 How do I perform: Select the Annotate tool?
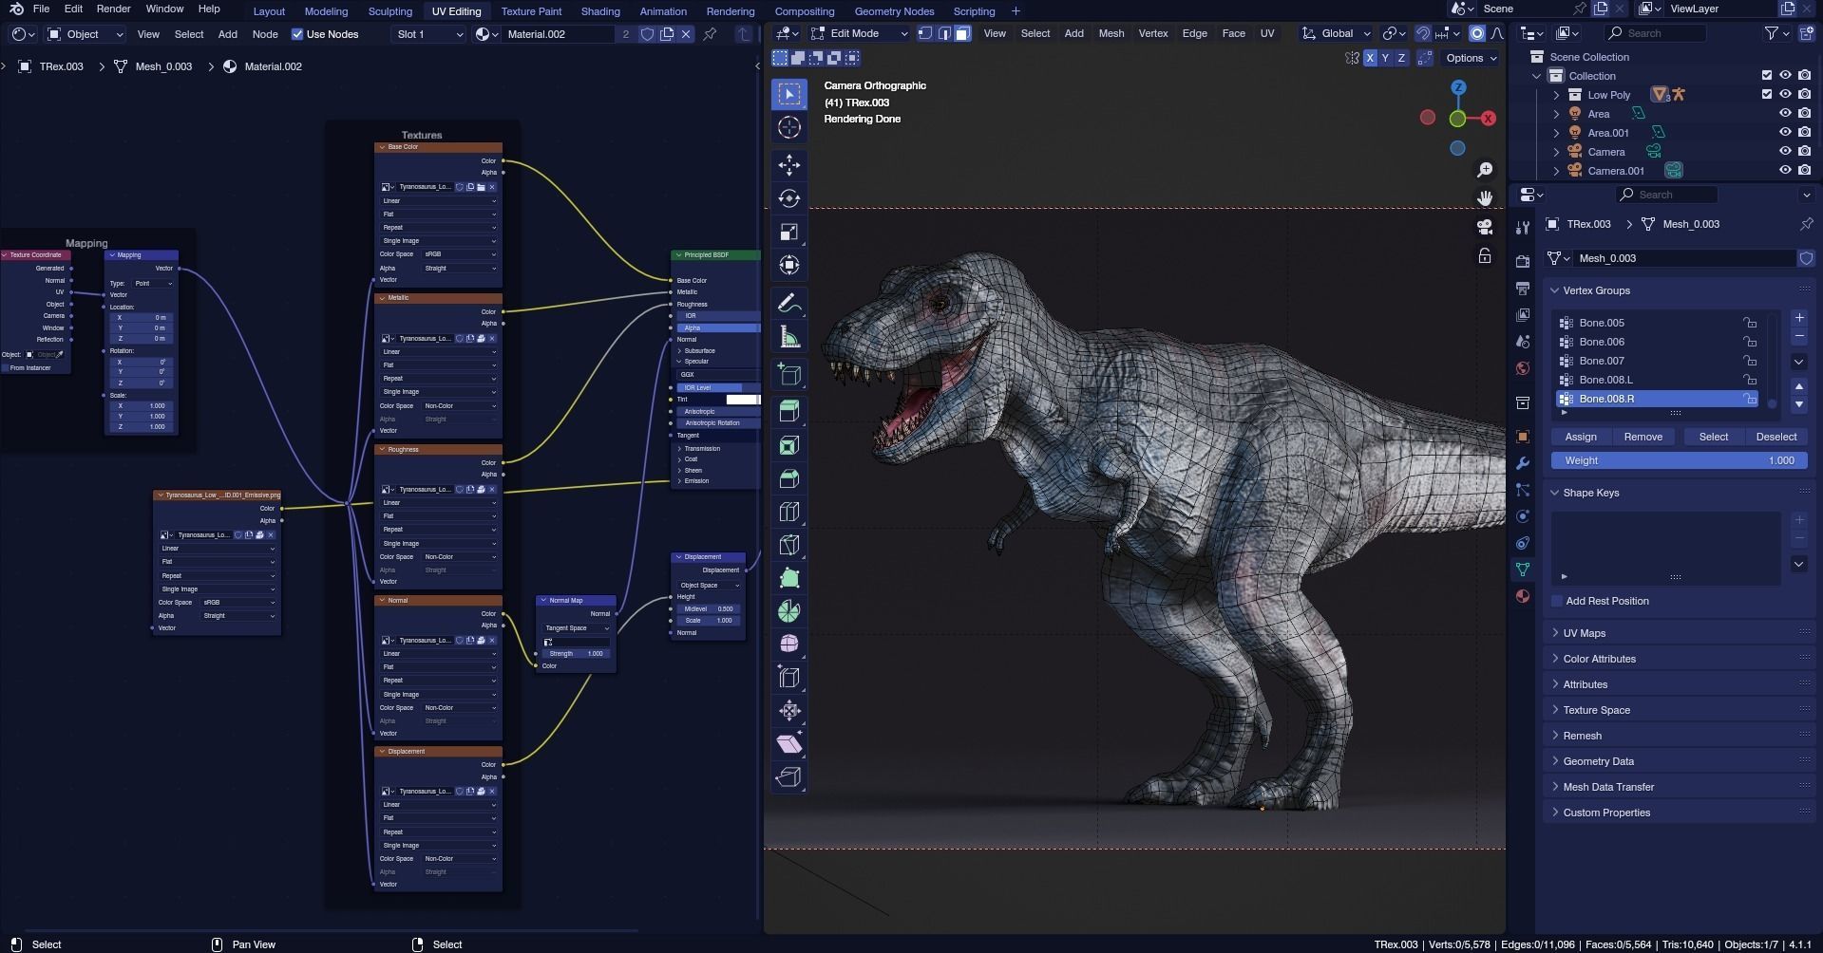tap(788, 304)
